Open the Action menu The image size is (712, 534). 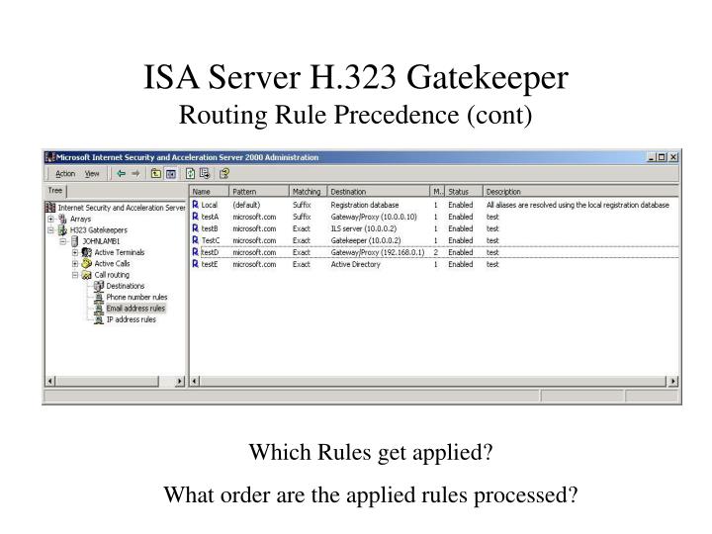point(65,174)
